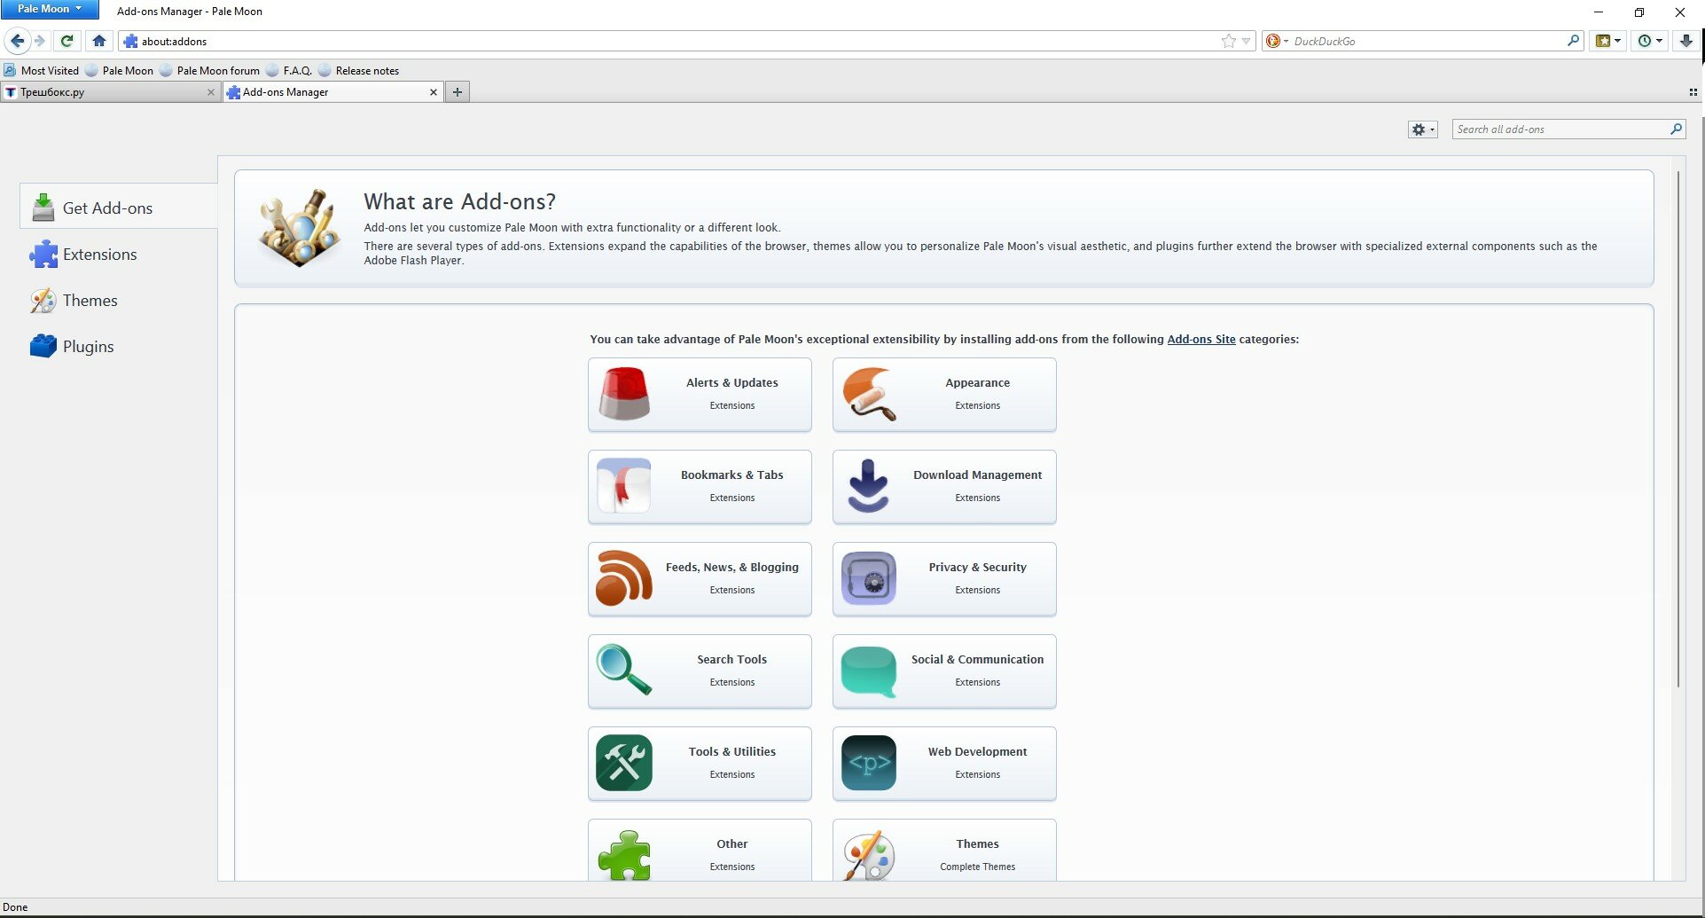Expand the Pale Moon application menu
1705x918 pixels.
pos(50,9)
